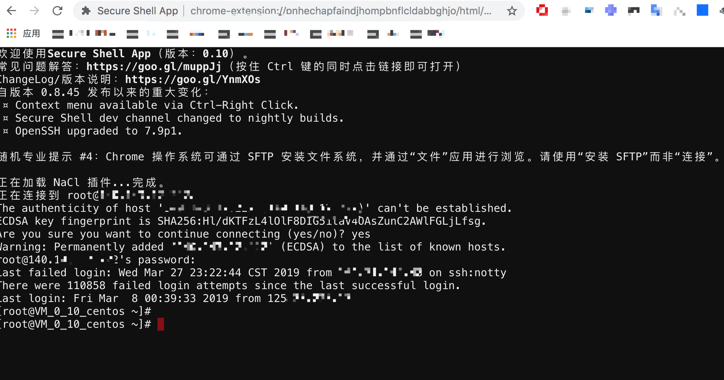Screen dimensions: 724x380
Task: Open the red square extension icon
Action: [x=542, y=10]
